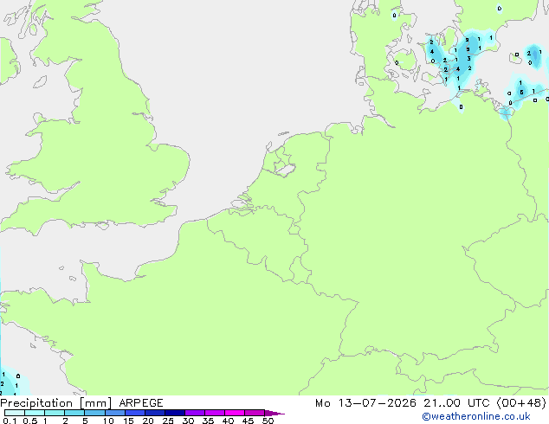Select the 45 mm legend color segment

[x=255, y=413]
